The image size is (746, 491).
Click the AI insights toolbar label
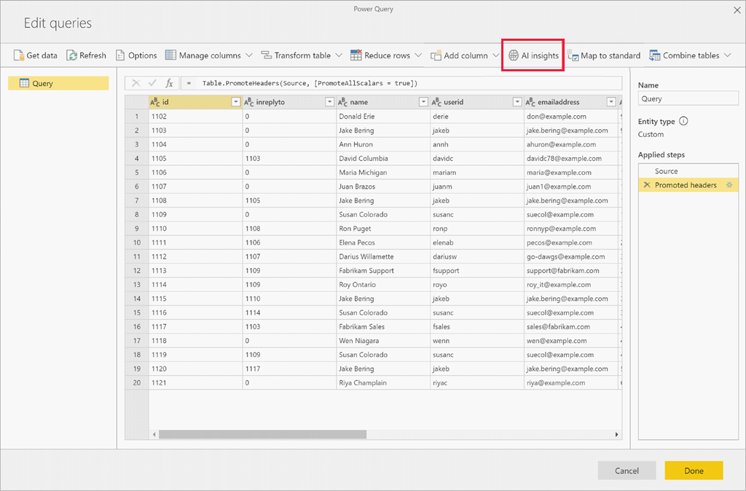click(x=540, y=55)
